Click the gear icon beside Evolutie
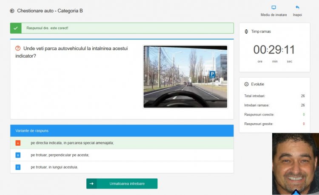This screenshot has height=195, width=319. point(246,84)
